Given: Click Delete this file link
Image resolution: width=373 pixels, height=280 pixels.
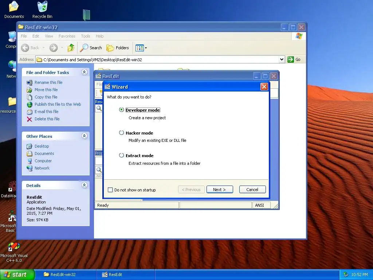Looking at the screenshot, I should [x=47, y=119].
